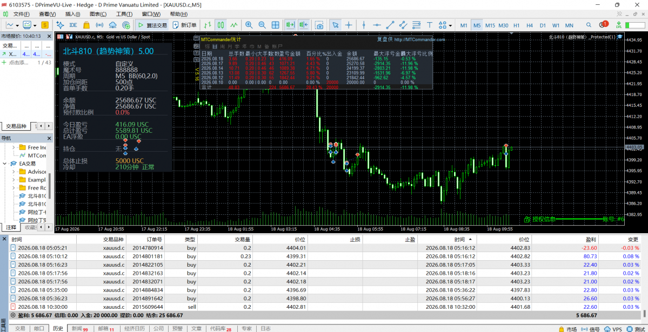648x332 pixels.
Task: Open the Market shopping bag icon
Action: pyautogui.click(x=86, y=25)
